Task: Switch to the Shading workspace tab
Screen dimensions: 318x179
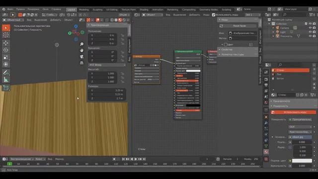Action: (144, 9)
